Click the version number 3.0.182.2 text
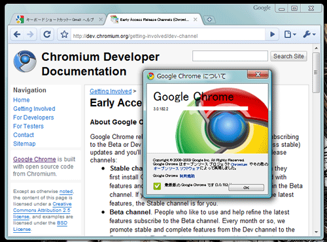This screenshot has width=327, height=242. [x=161, y=109]
